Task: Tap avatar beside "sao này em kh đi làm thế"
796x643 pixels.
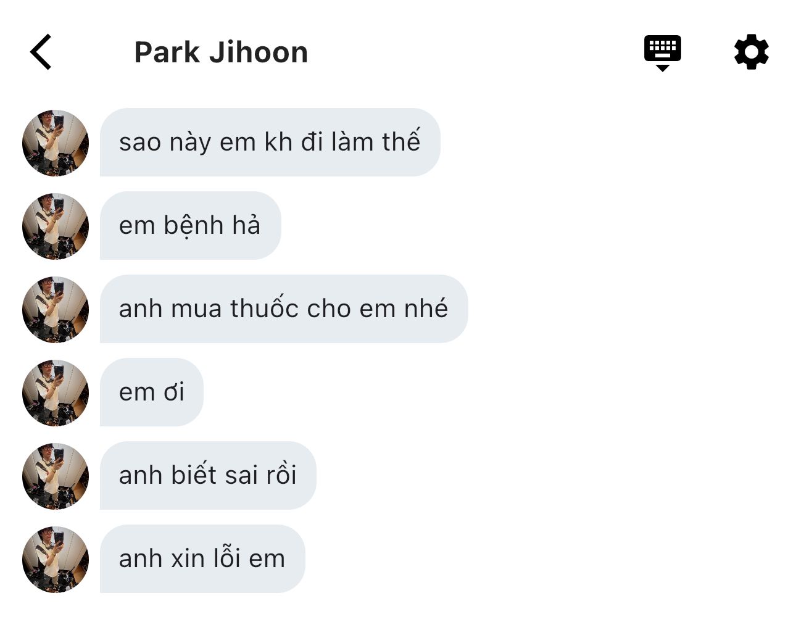Action: 56,143
